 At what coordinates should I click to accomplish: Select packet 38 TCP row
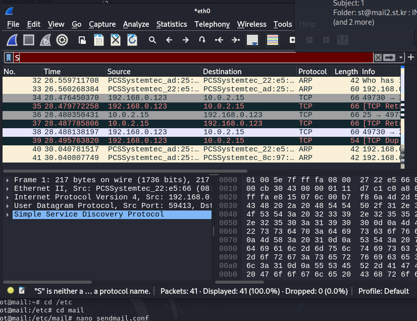point(201,132)
